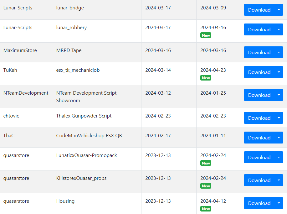The image size is (287, 214).
Task: Click date 2024-04-16 in lunar_robbery row
Action: 213,28
